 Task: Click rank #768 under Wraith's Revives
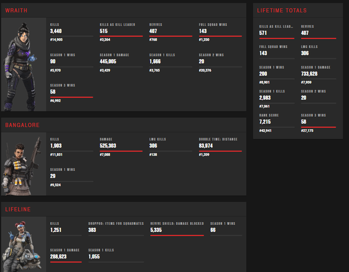click(x=153, y=40)
